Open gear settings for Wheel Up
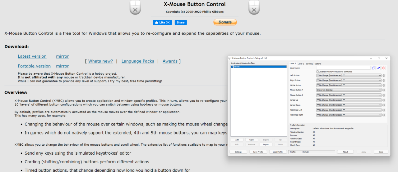This screenshot has width=398, height=172. (x=384, y=100)
